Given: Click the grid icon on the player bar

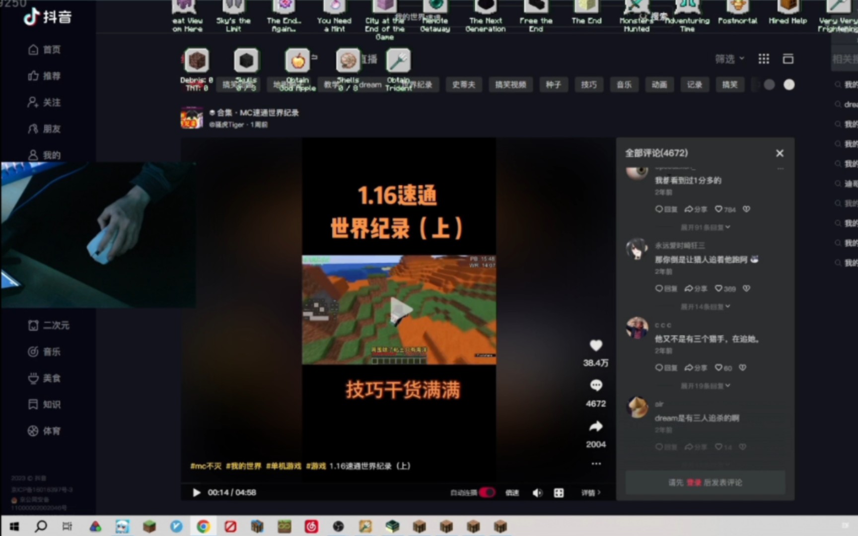Looking at the screenshot, I should [559, 492].
